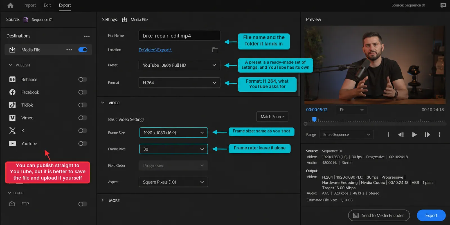Click the Vimeo icon
450x225 pixels.
coord(12,118)
